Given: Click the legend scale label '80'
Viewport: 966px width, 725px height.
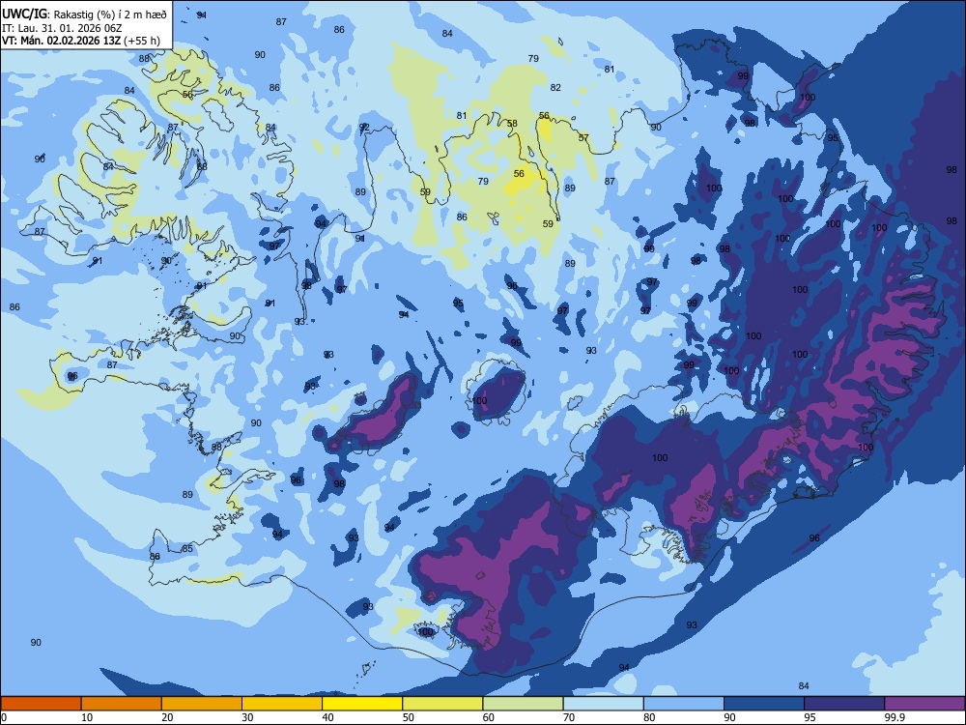Looking at the screenshot, I should [649, 717].
